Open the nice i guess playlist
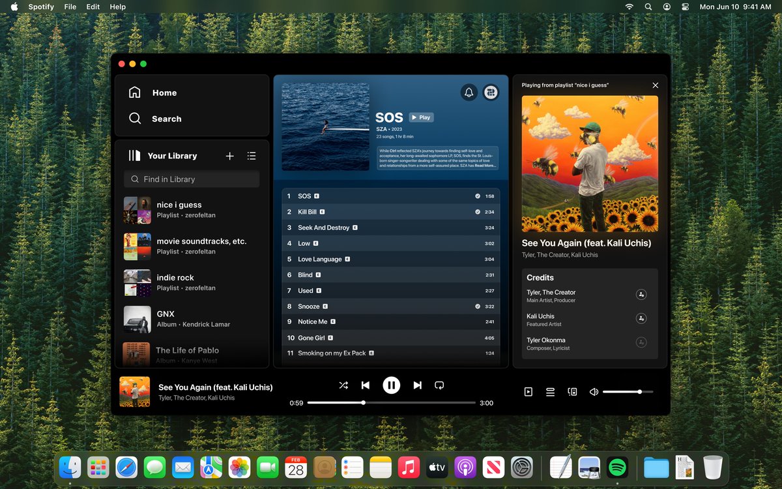 [192, 209]
